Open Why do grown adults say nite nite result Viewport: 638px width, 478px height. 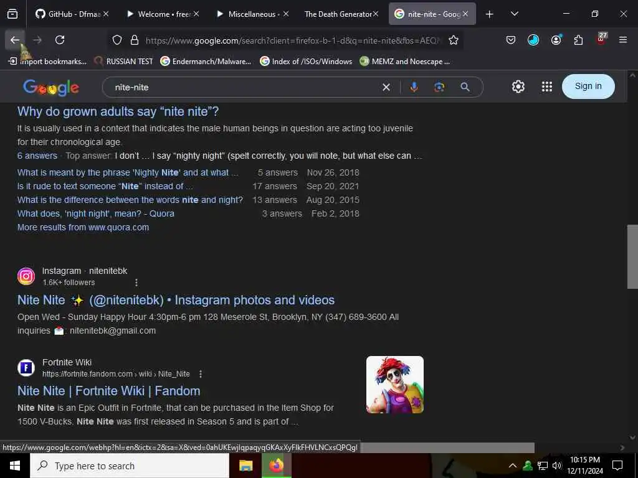tap(118, 111)
